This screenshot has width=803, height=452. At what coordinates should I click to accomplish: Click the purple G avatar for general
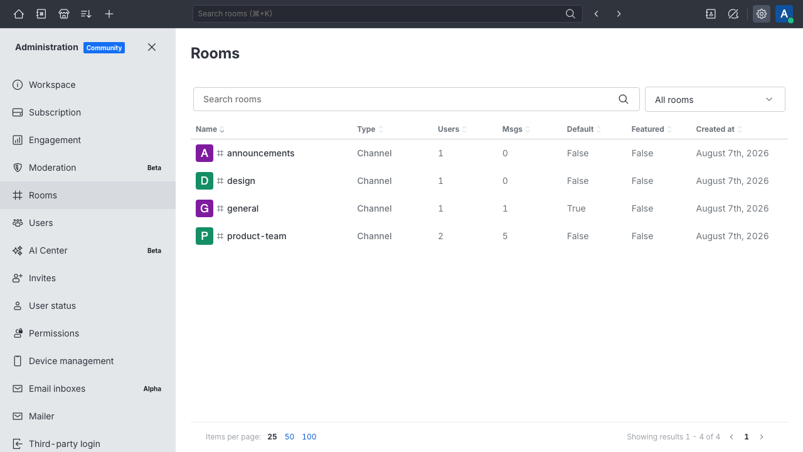[x=205, y=208]
